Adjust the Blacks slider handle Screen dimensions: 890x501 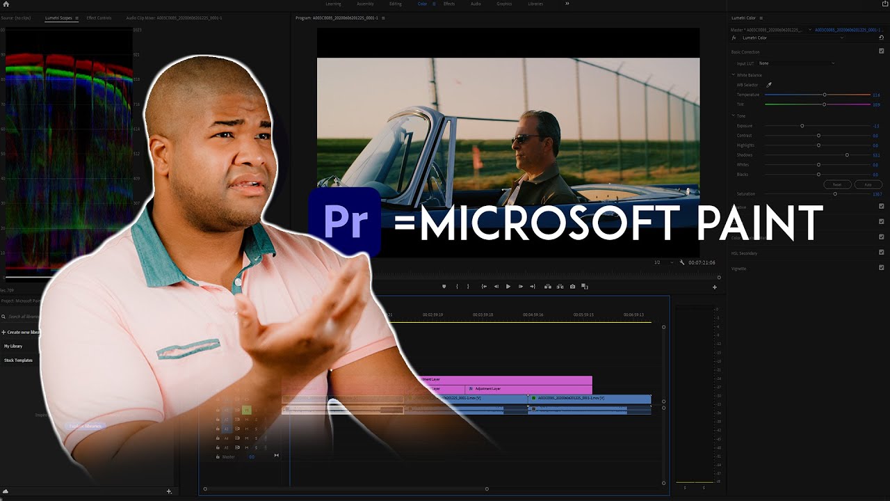click(818, 175)
